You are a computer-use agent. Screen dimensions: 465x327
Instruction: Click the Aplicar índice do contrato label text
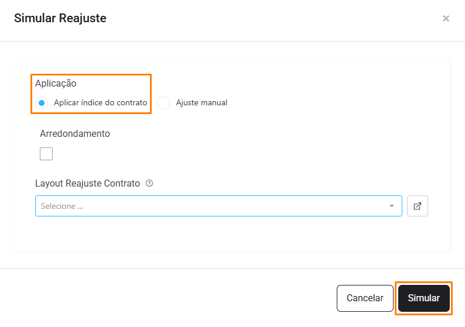click(x=101, y=102)
